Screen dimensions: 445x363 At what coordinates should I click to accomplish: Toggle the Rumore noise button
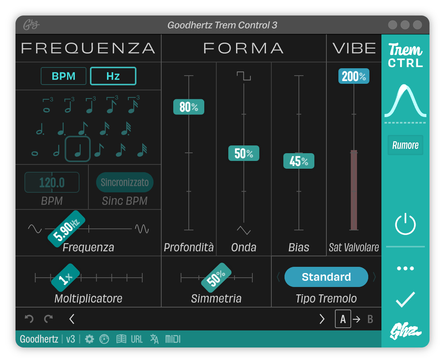tap(405, 145)
